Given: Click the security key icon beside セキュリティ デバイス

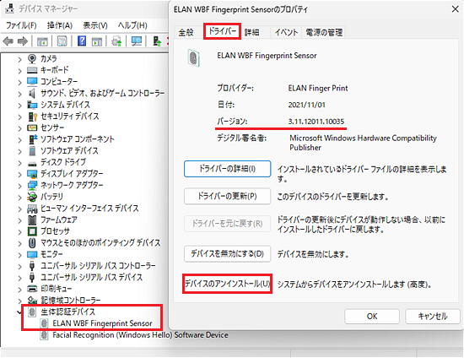Looking at the screenshot, I should [32, 117].
